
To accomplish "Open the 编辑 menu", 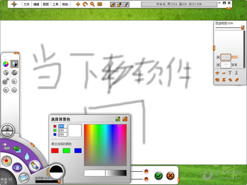I will [x=36, y=4].
